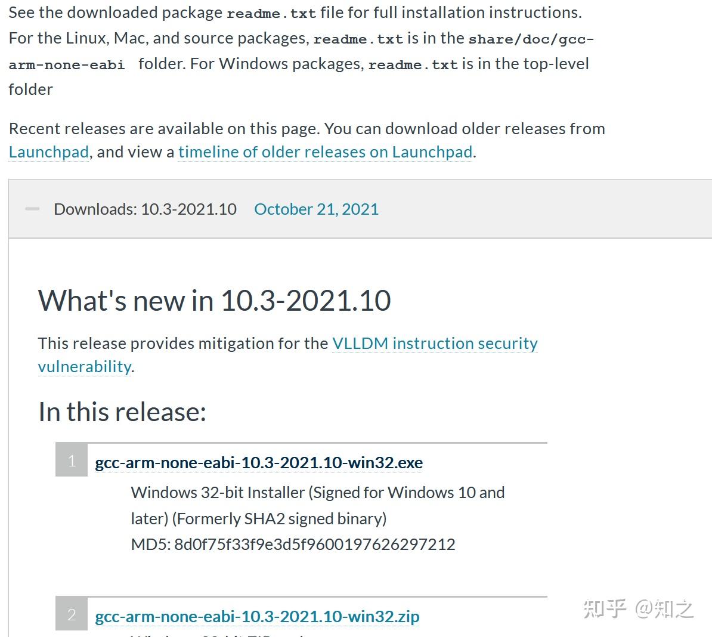Download gcc-arm-none-eabi-10.3-2021.10-win32.exe
The width and height of the screenshot is (712, 637).
tap(259, 463)
